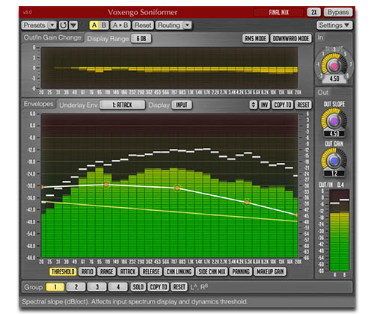Click the group RESET button
Image resolution: width=374 pixels, height=314 pixels.
180,287
